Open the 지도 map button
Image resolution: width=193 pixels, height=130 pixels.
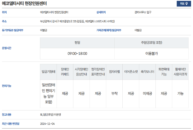click(184, 4)
